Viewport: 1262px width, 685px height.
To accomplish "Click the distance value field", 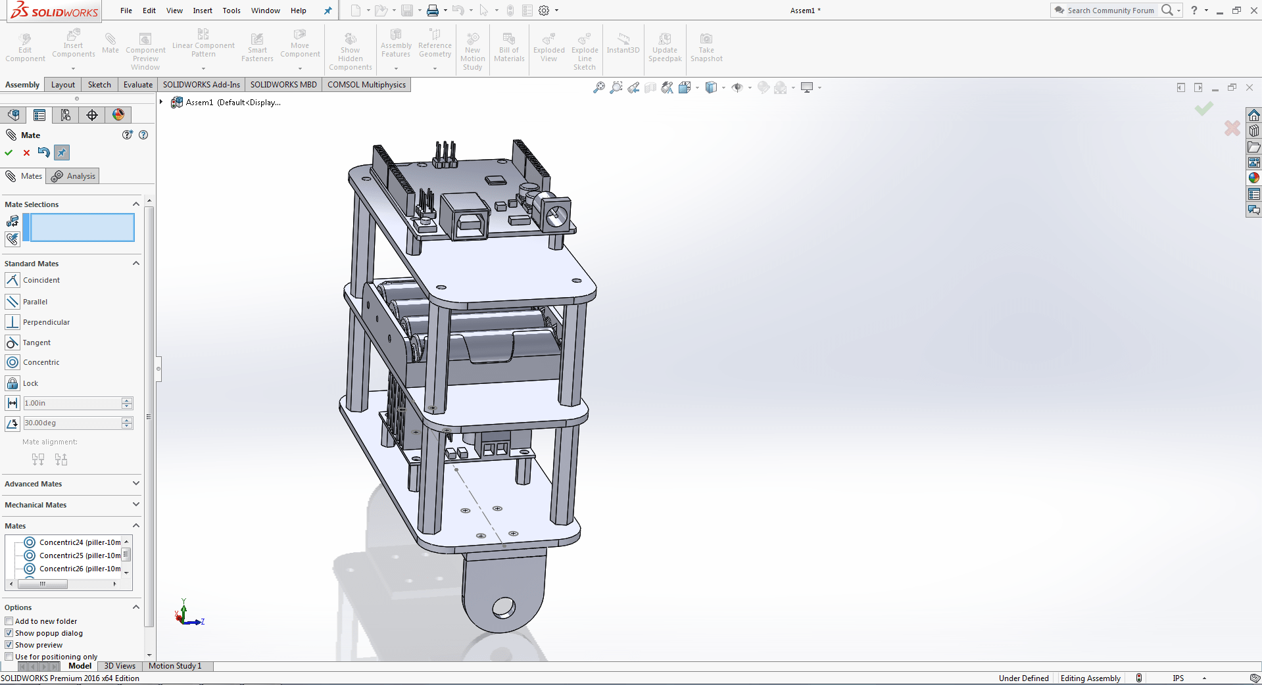I will tap(72, 403).
